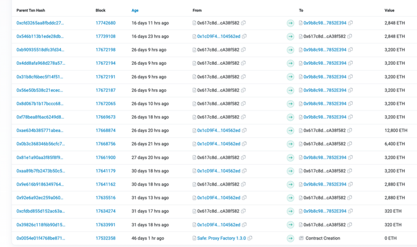Open Safe: Proxy Factory 1.3.0 link
The height and width of the screenshot is (247, 417).
(x=221, y=238)
